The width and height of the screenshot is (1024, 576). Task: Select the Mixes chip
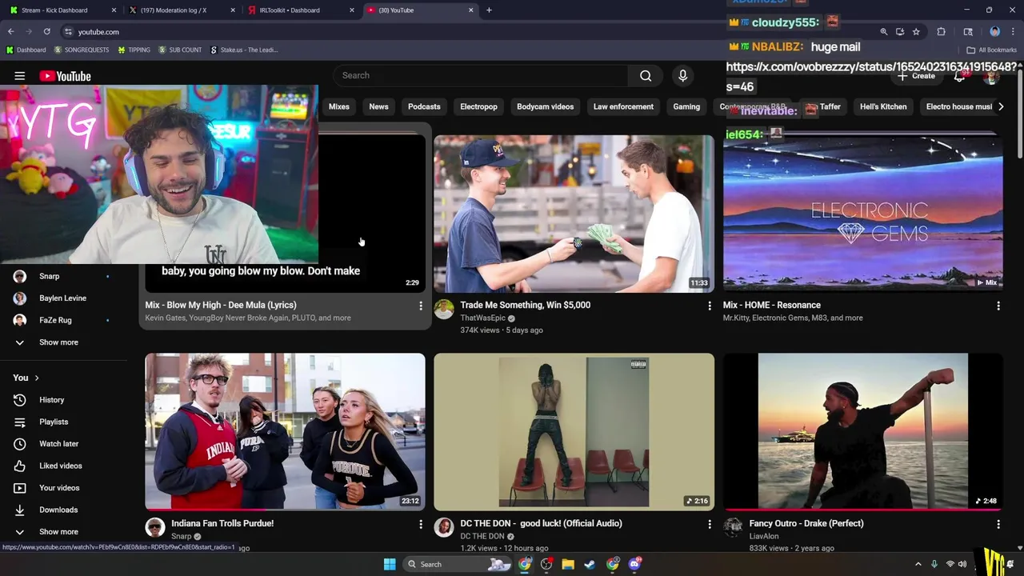coord(338,106)
